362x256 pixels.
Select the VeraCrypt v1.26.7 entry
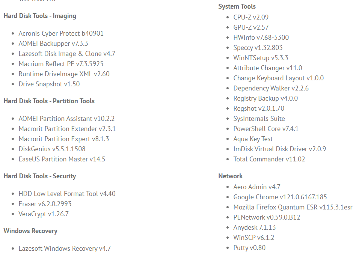tap(44, 214)
